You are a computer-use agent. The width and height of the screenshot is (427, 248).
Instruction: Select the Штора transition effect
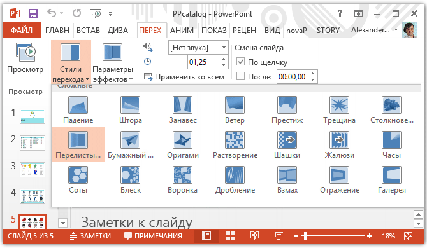click(x=131, y=110)
